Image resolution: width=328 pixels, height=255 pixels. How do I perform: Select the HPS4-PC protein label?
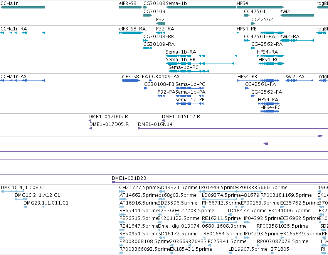[x=270, y=107]
